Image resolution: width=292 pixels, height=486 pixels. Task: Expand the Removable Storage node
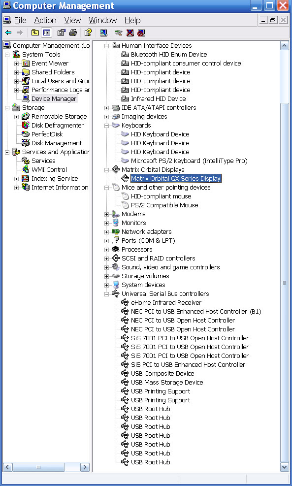(x=17, y=117)
